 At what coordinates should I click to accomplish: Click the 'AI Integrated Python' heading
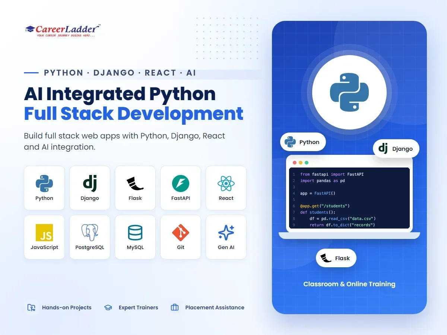120,94
